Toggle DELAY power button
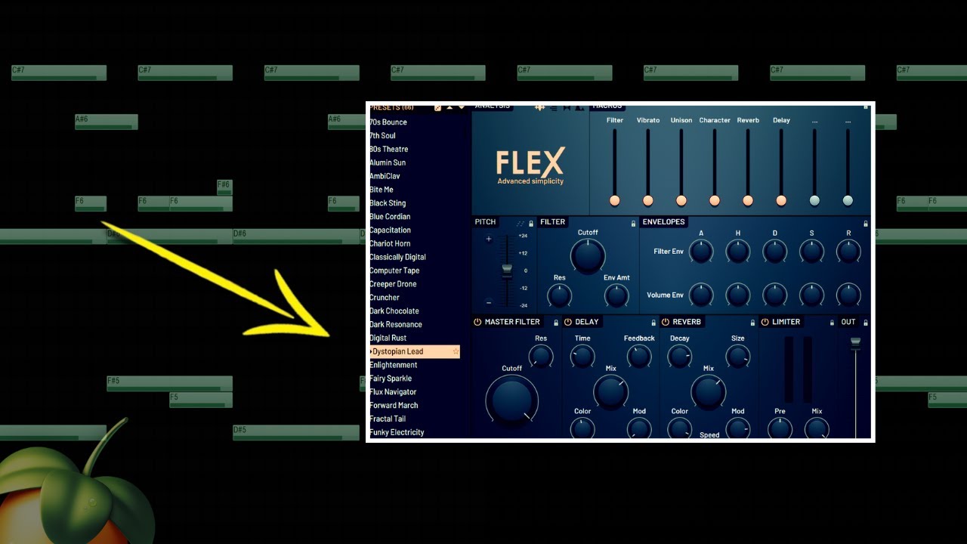This screenshot has height=544, width=967. coord(568,322)
